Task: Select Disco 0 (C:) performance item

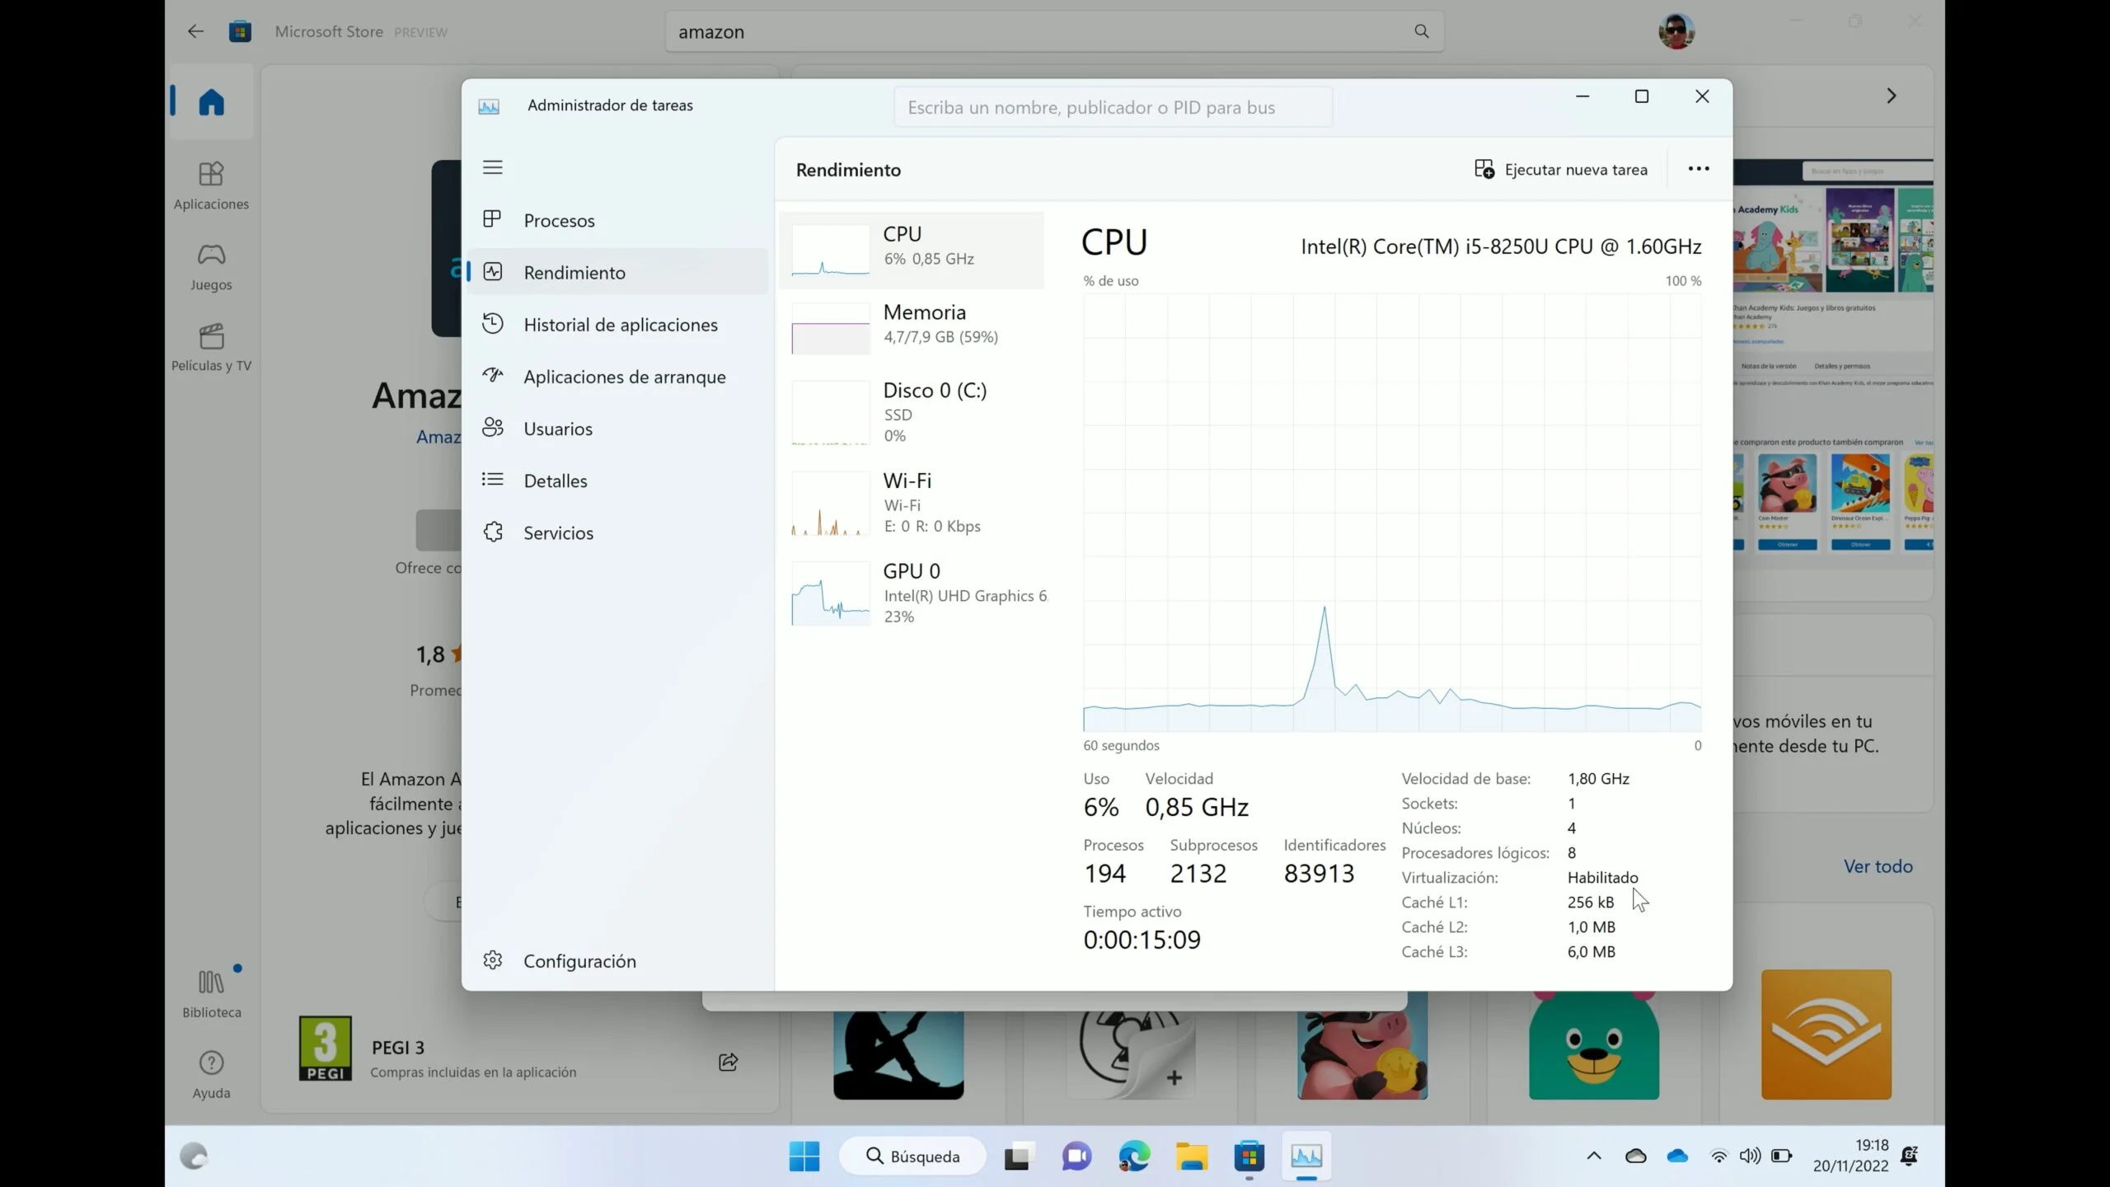Action: click(912, 412)
